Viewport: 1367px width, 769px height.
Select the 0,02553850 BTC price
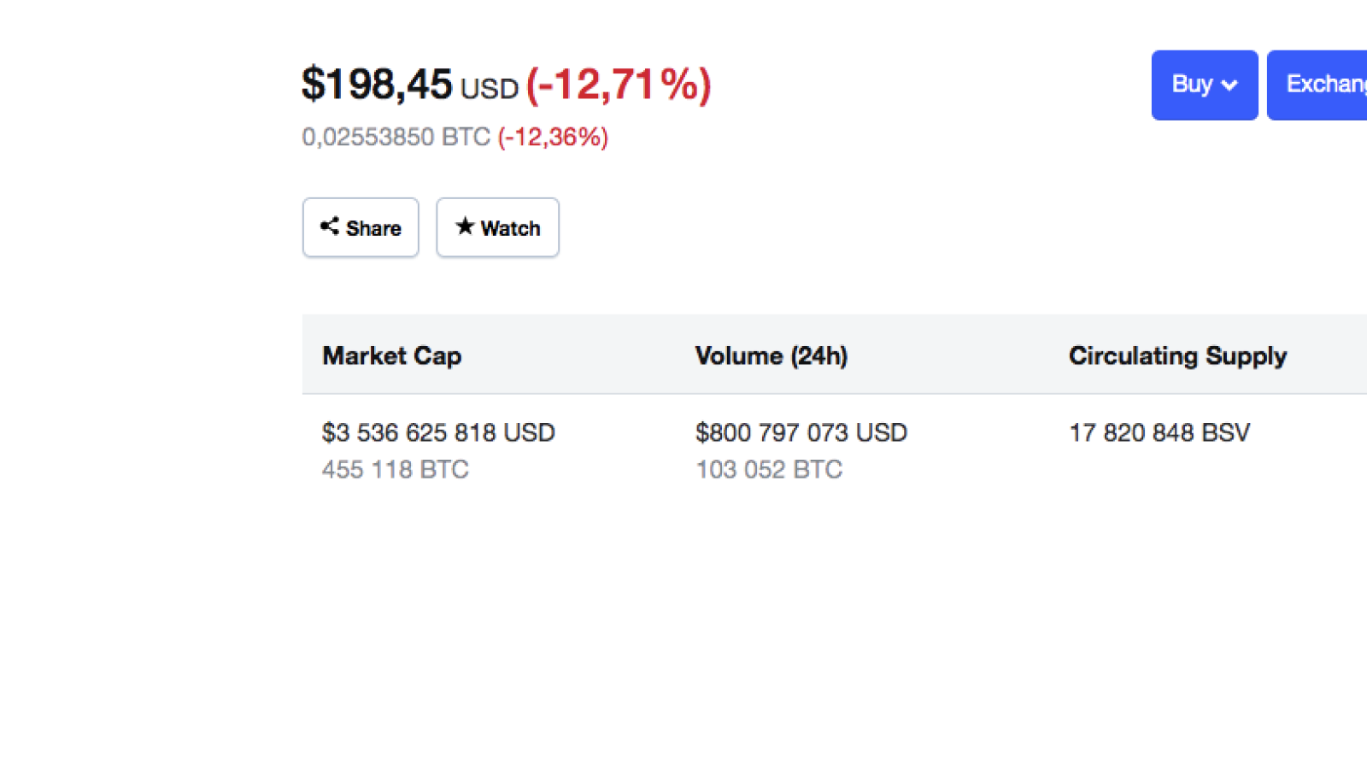coord(396,137)
